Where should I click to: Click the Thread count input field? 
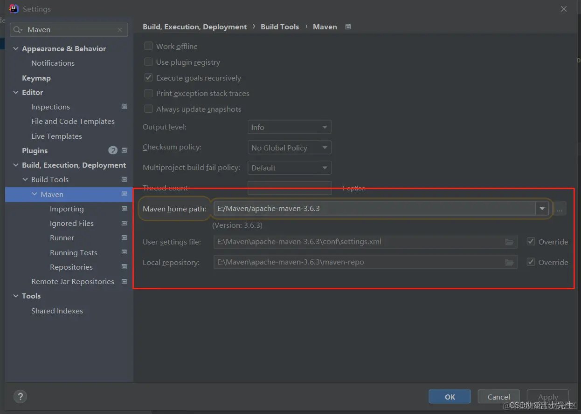pyautogui.click(x=289, y=188)
